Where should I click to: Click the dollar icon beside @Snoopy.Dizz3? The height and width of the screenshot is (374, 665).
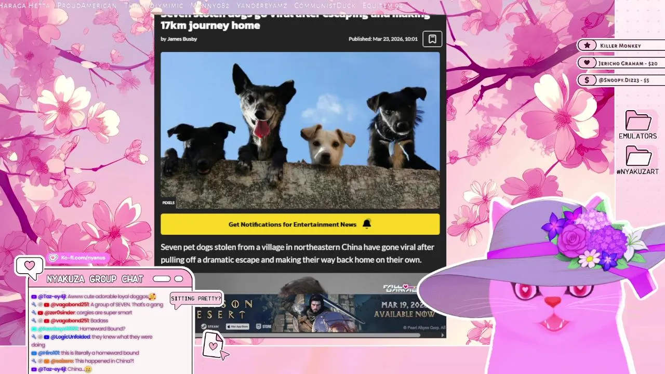[x=587, y=80]
